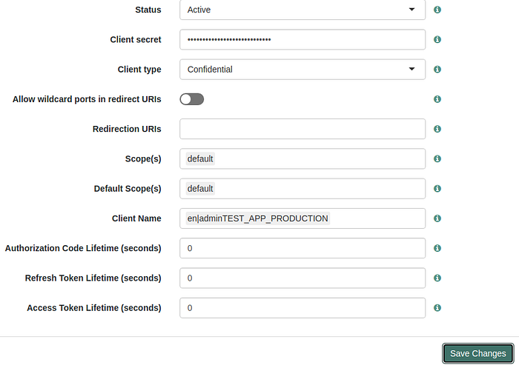Open the Scope(s) help info icon
The height and width of the screenshot is (368, 519).
437,158
